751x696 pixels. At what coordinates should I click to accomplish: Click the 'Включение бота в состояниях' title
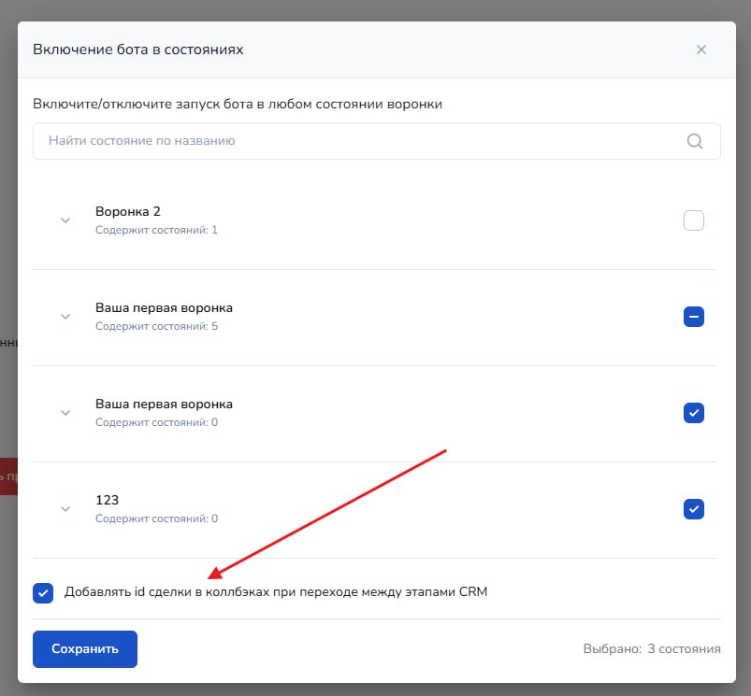click(x=138, y=50)
